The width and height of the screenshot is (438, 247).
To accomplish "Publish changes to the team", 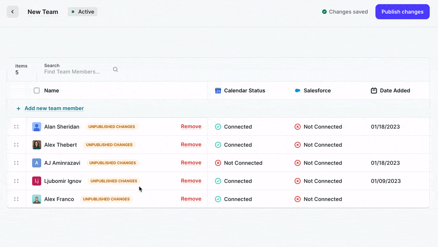I will point(402,12).
